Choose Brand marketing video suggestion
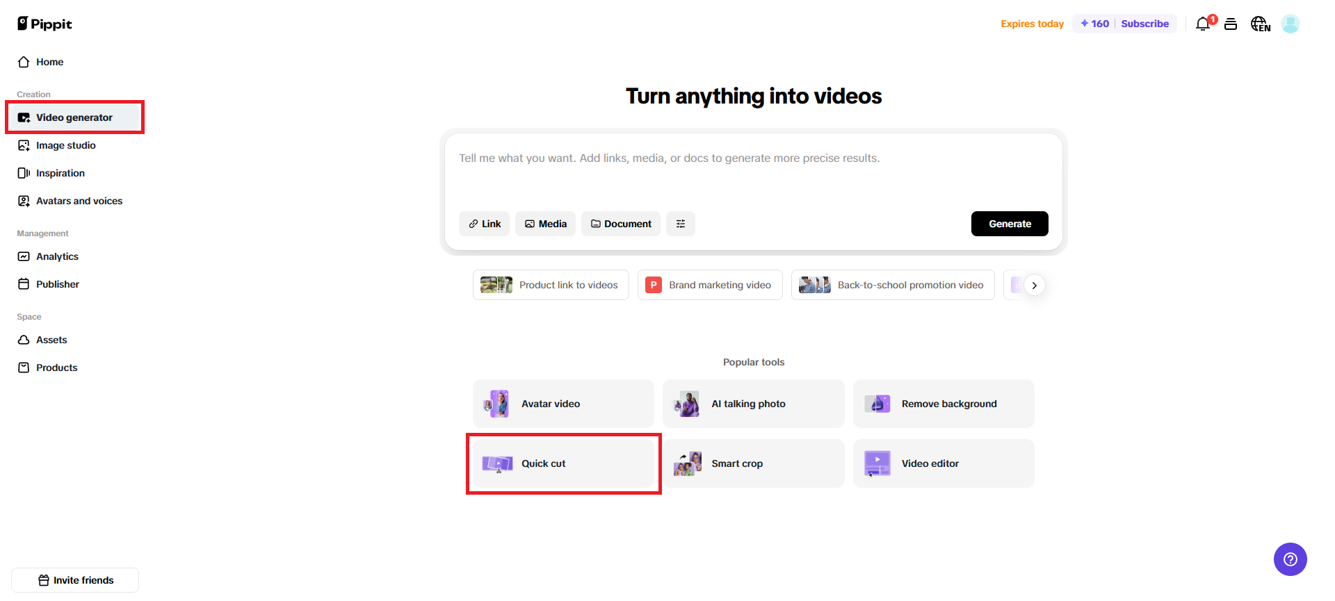Image resolution: width=1335 pixels, height=601 pixels. [710, 285]
